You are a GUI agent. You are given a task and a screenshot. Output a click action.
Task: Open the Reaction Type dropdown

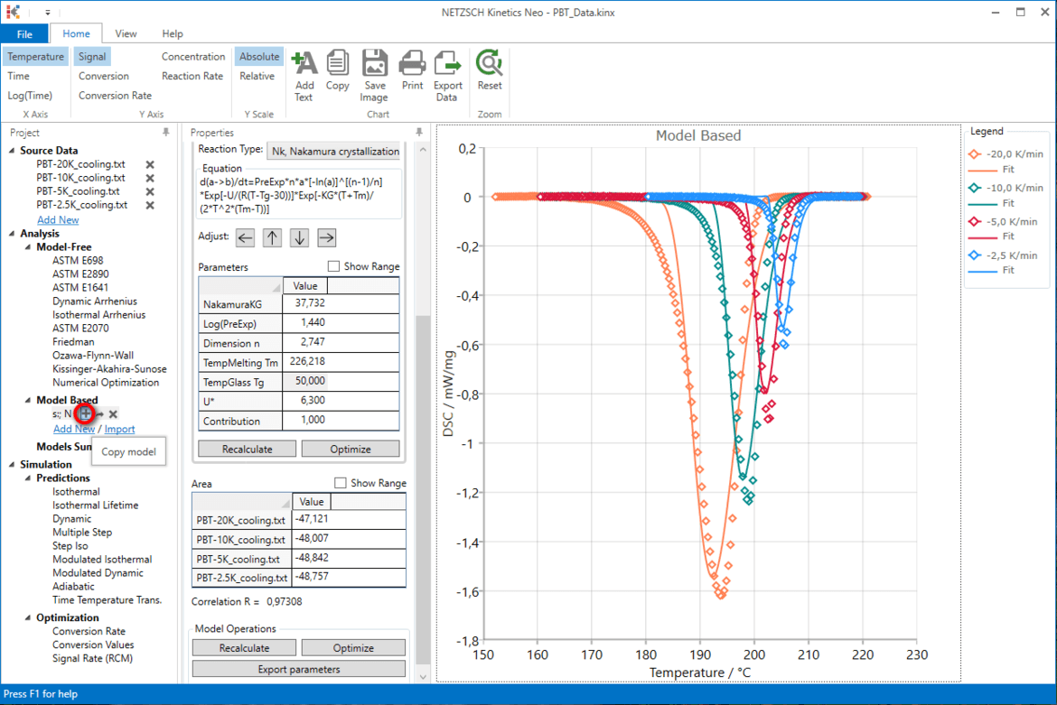tap(335, 152)
